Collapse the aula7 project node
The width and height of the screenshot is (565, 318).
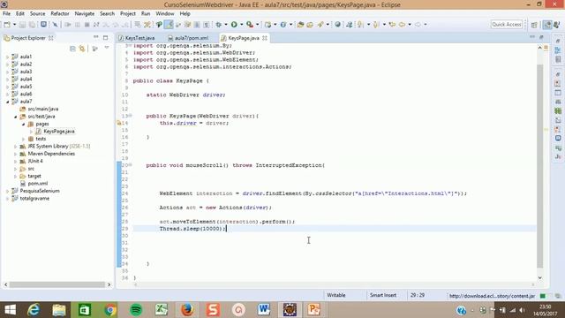[x=8, y=102]
